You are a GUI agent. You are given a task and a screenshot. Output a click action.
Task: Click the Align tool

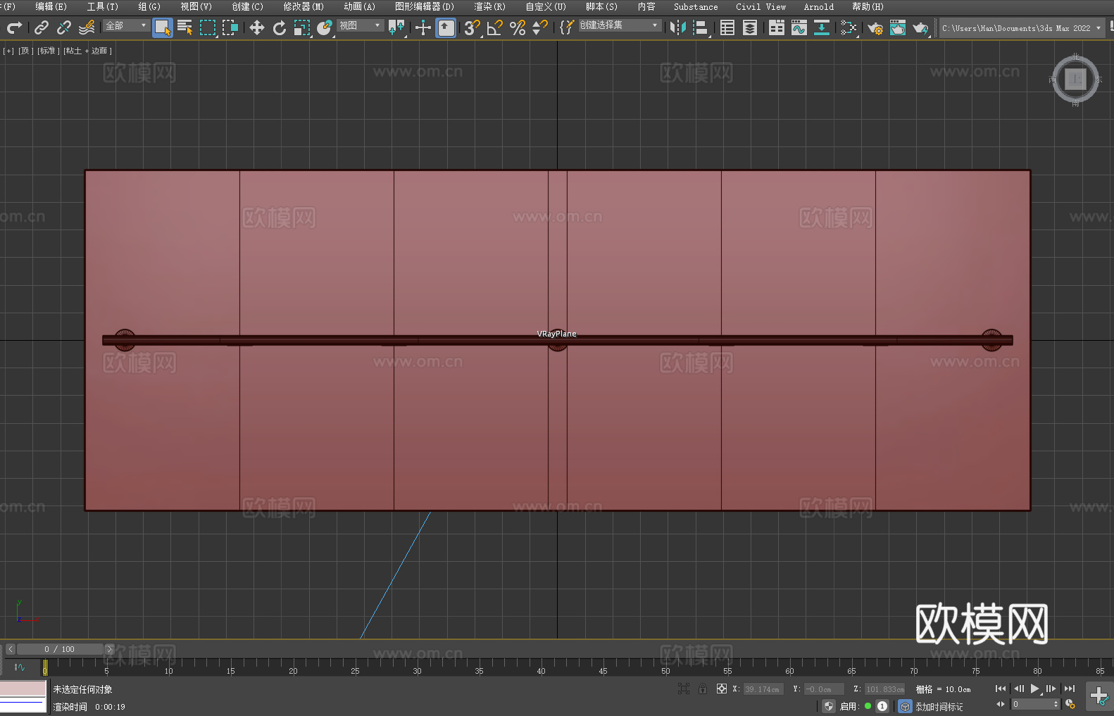(x=701, y=27)
